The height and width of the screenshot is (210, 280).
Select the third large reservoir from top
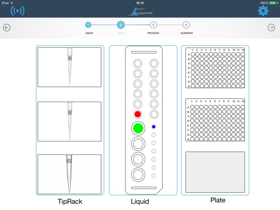(x=138, y=159)
